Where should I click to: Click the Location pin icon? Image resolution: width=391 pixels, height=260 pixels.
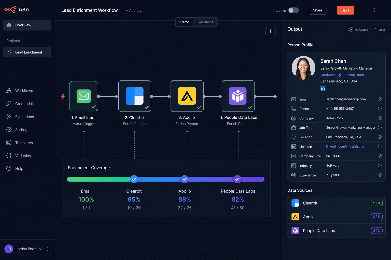pos(294,137)
